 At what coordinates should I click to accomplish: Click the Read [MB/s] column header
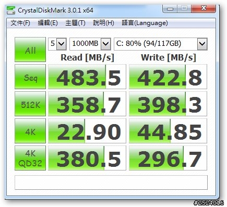pos(87,57)
